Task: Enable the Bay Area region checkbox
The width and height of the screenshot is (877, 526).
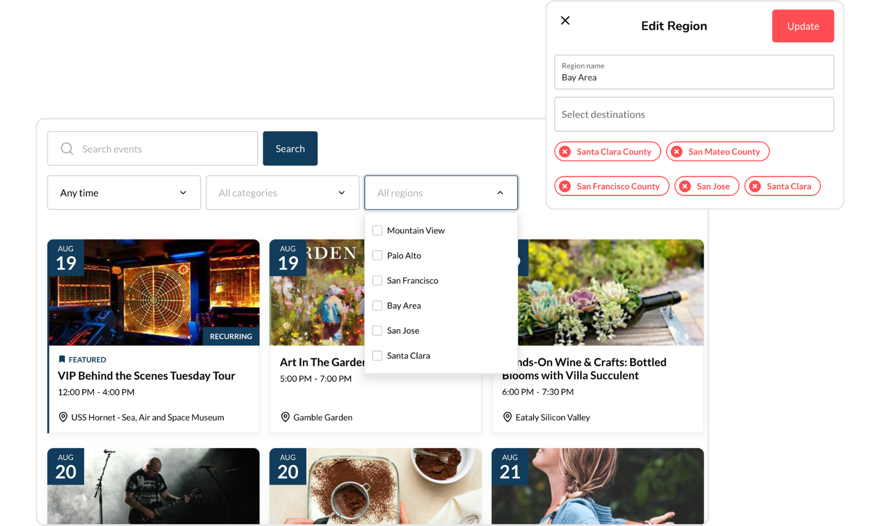Action: tap(377, 306)
